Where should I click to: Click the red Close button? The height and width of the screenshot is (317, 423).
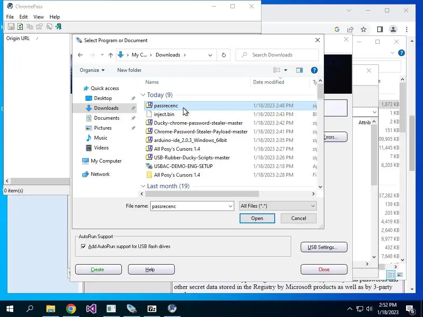click(324, 269)
